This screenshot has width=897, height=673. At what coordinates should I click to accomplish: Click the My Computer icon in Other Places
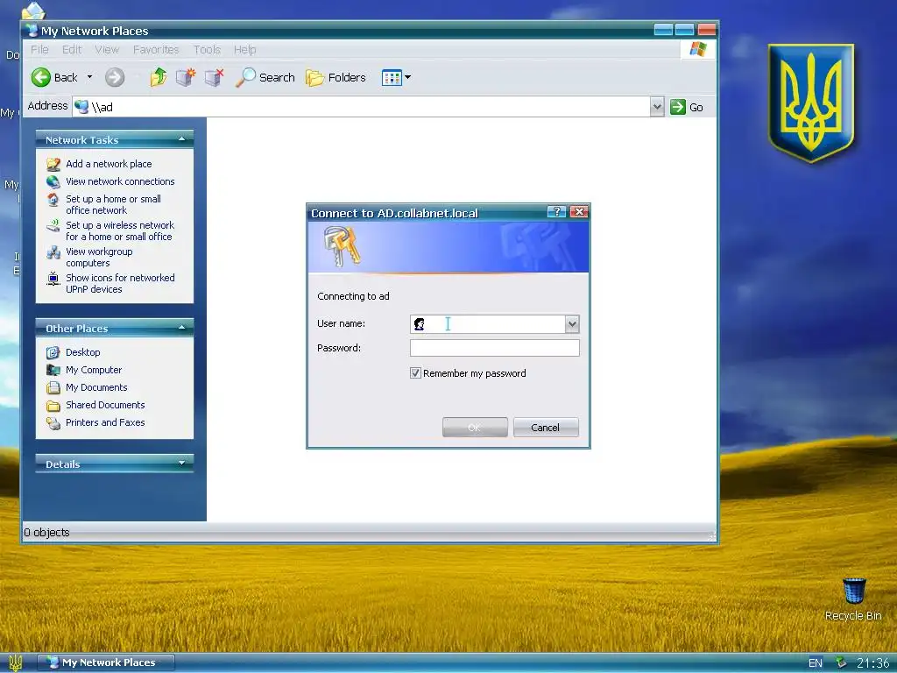click(x=53, y=371)
